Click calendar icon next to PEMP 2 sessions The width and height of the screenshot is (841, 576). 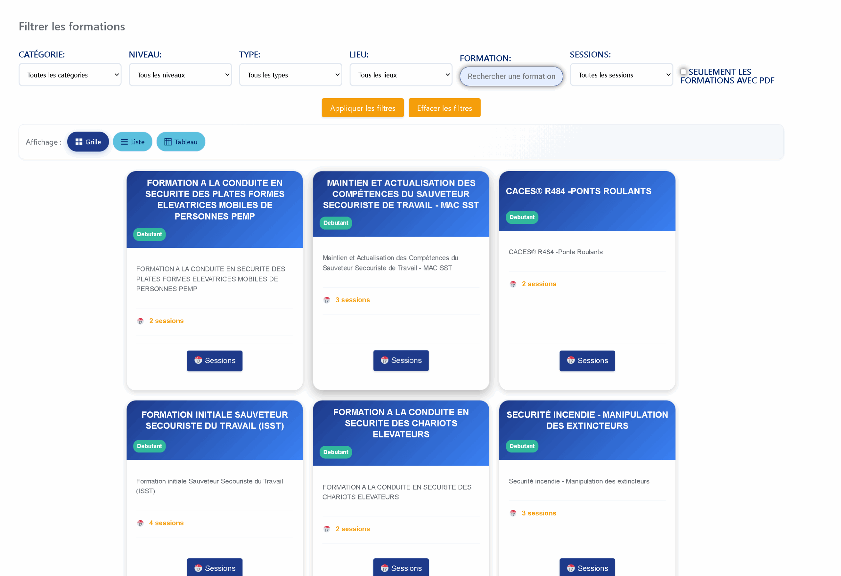pyautogui.click(x=140, y=321)
